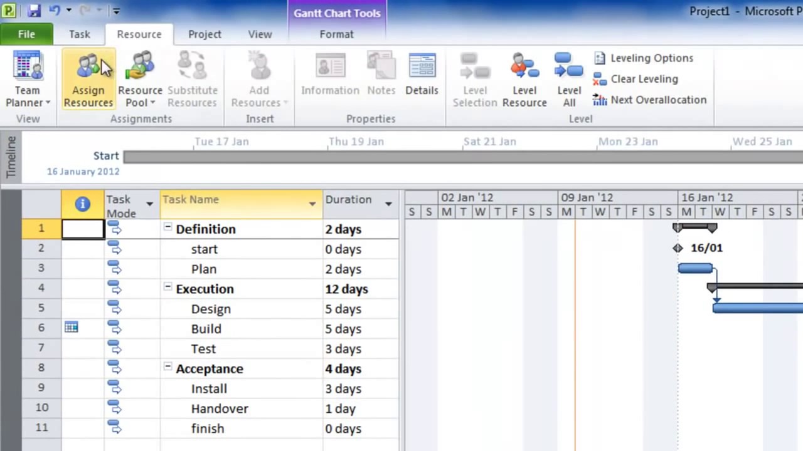Viewport: 803px width, 451px height.
Task: Select row header 5
Action: point(41,309)
